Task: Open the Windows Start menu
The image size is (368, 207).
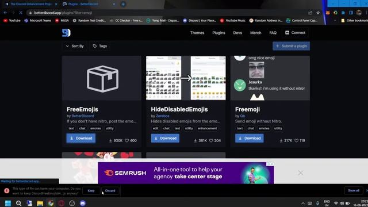Action: point(7,203)
